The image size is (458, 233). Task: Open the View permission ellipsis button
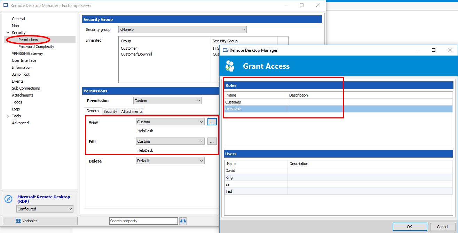212,122
